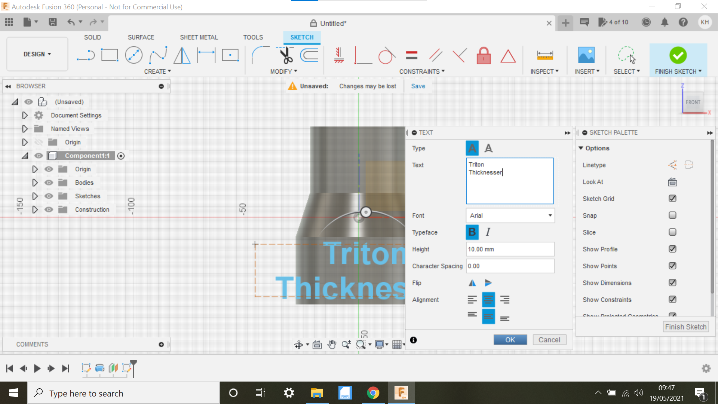The width and height of the screenshot is (718, 404).
Task: Flip text vertically
Action: point(488,283)
